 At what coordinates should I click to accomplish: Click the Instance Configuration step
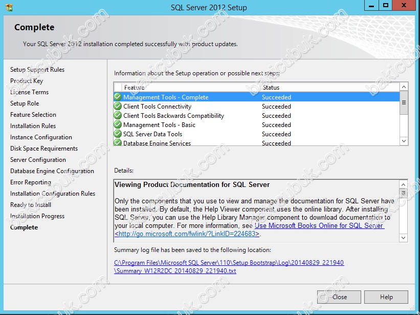pos(41,137)
